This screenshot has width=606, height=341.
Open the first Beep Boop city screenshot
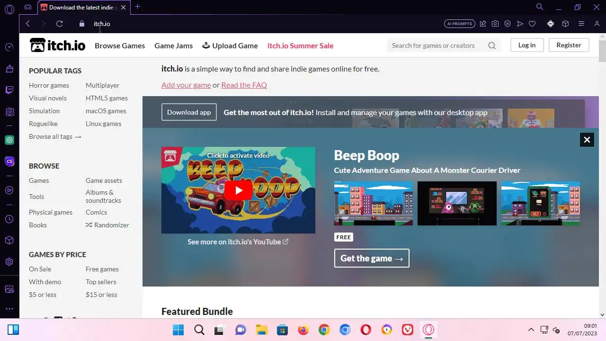(374, 203)
